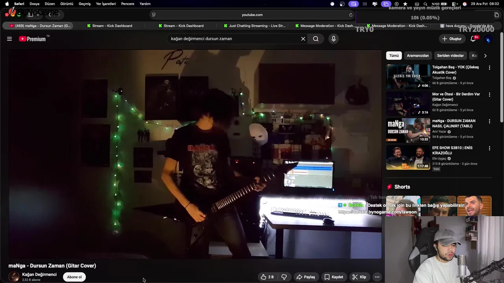Screen dimensions: 504x283
Task: Show next filter chips with arrow
Action: pos(485,56)
